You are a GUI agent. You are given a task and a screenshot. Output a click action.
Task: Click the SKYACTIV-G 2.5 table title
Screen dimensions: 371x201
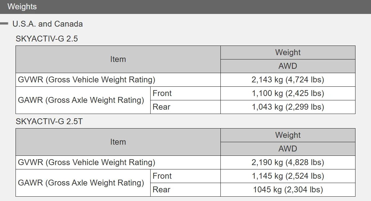(x=47, y=39)
